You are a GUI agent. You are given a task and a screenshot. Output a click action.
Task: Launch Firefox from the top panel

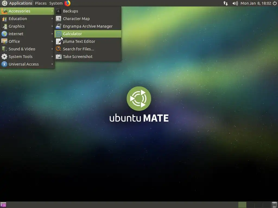tap(67, 3)
